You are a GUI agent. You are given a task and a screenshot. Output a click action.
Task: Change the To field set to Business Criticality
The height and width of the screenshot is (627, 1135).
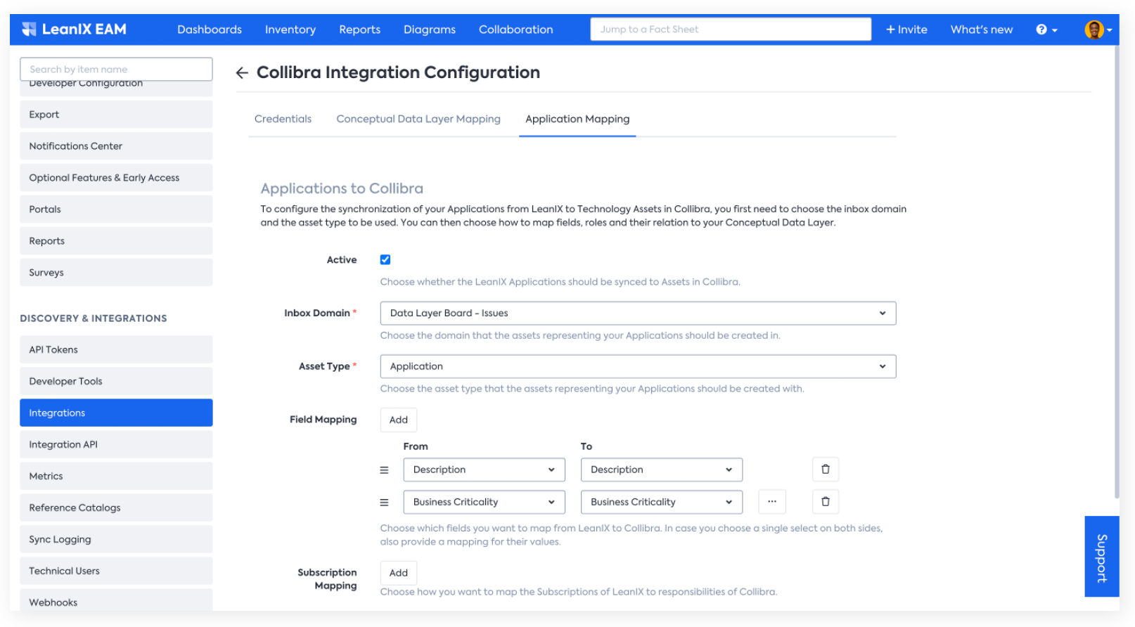click(662, 502)
